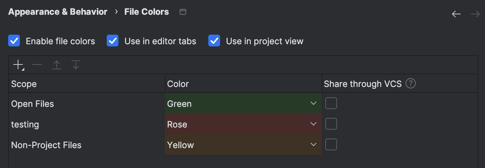Image resolution: width=485 pixels, height=168 pixels.
Task: Click the Scope column header
Action: [x=24, y=84]
